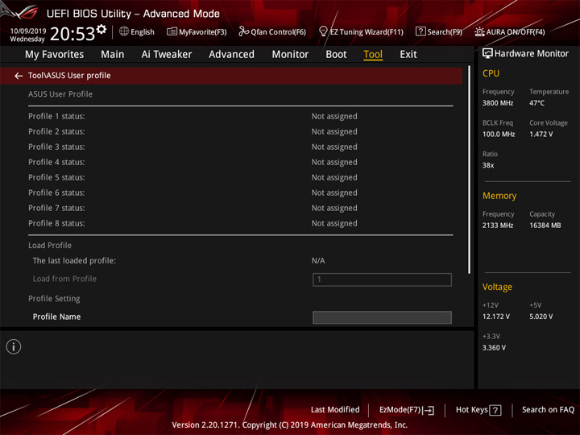Image resolution: width=580 pixels, height=435 pixels.
Task: Click the info icon in the help panel
Action: tap(14, 347)
